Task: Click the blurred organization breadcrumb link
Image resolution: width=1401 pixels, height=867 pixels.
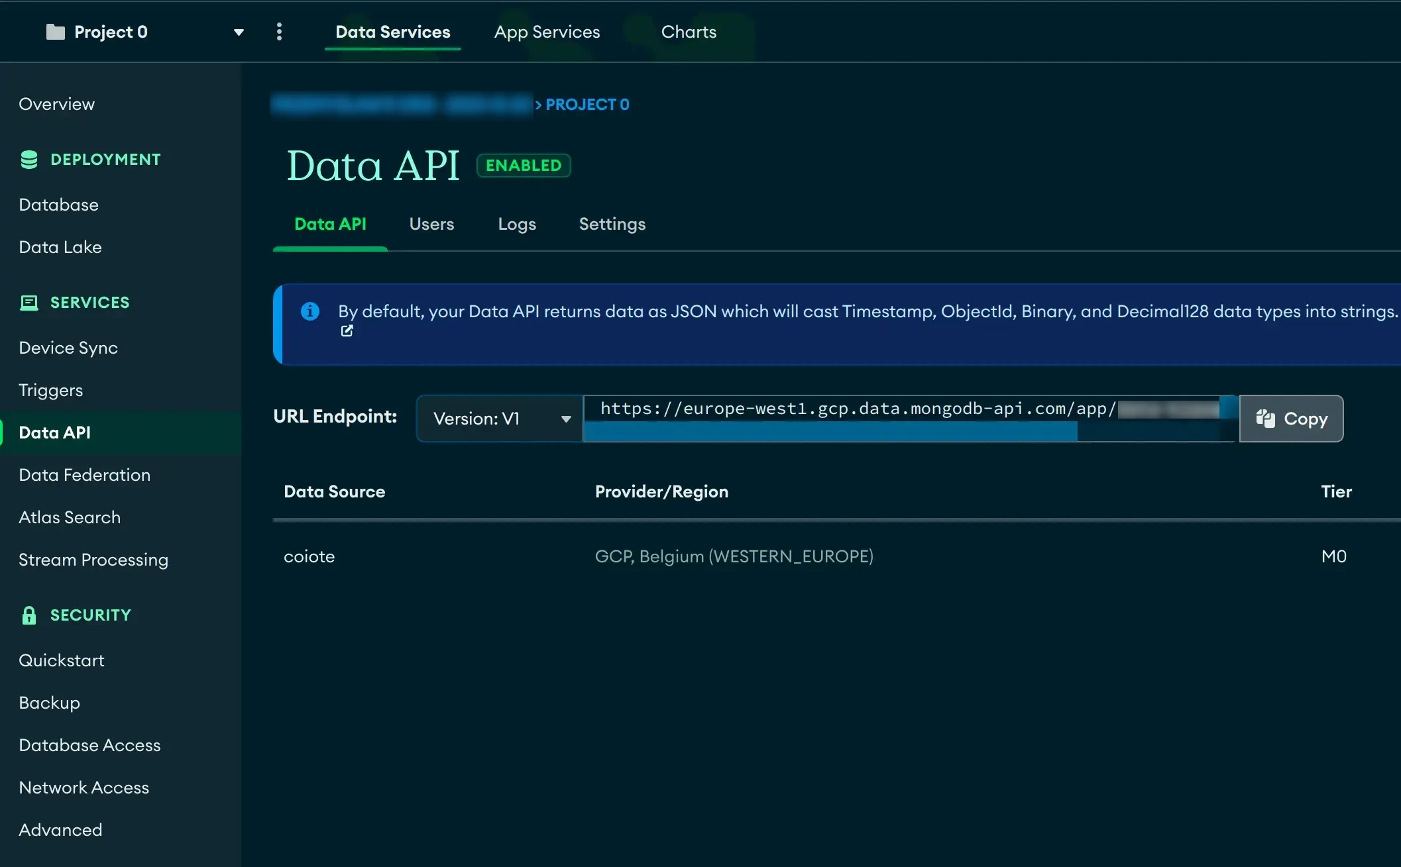Action: [x=402, y=105]
